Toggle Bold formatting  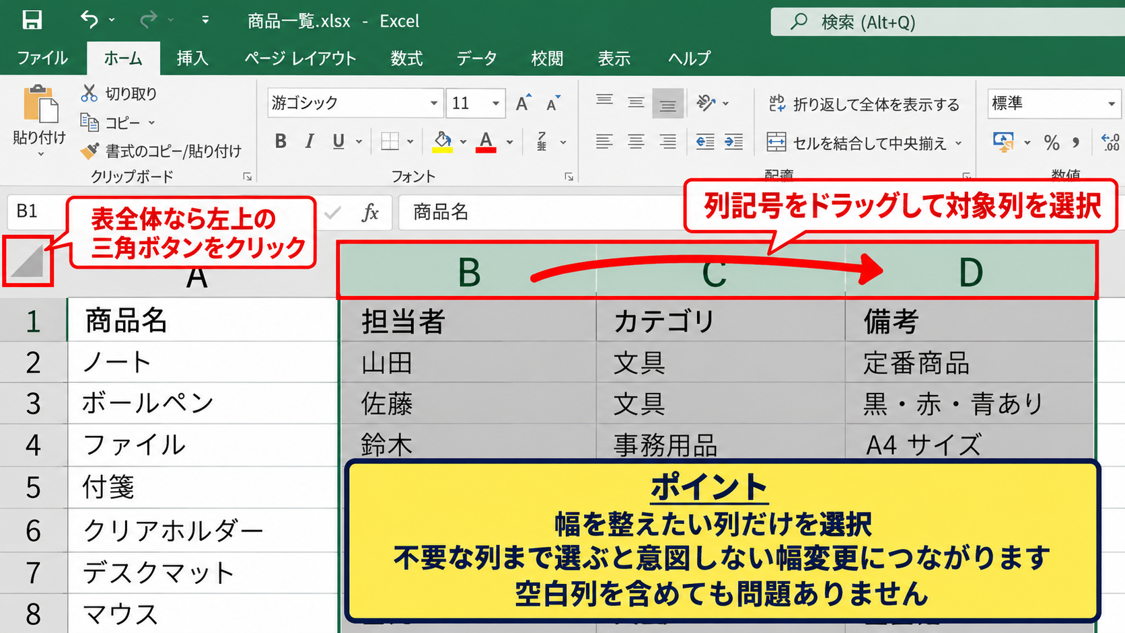pyautogui.click(x=281, y=141)
